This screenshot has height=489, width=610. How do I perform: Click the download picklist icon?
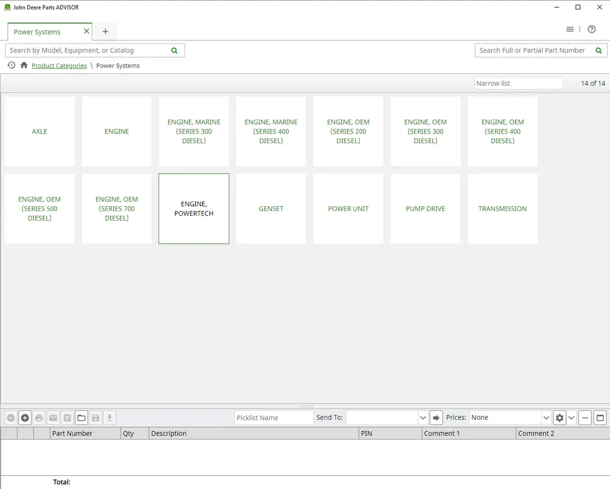[110, 418]
